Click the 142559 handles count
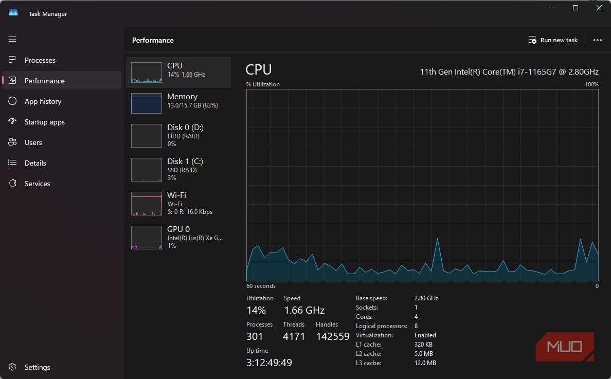 pyautogui.click(x=333, y=336)
